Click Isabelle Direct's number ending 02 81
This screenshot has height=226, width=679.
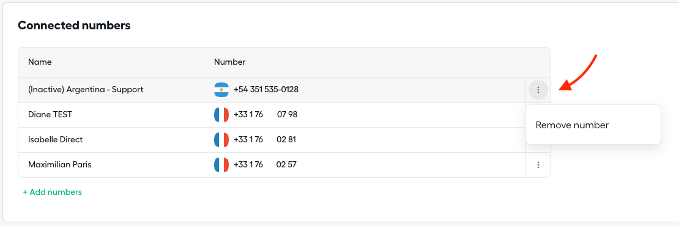pos(265,140)
